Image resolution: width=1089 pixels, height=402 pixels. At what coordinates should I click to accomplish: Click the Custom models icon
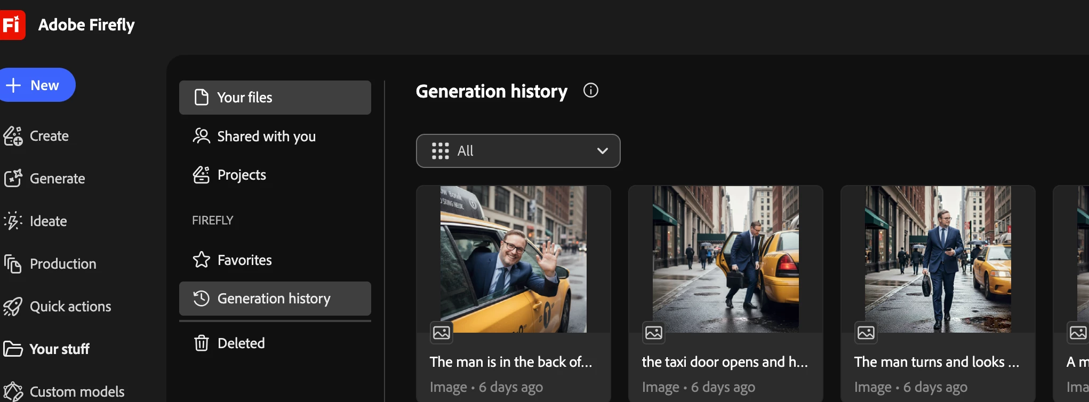point(13,392)
